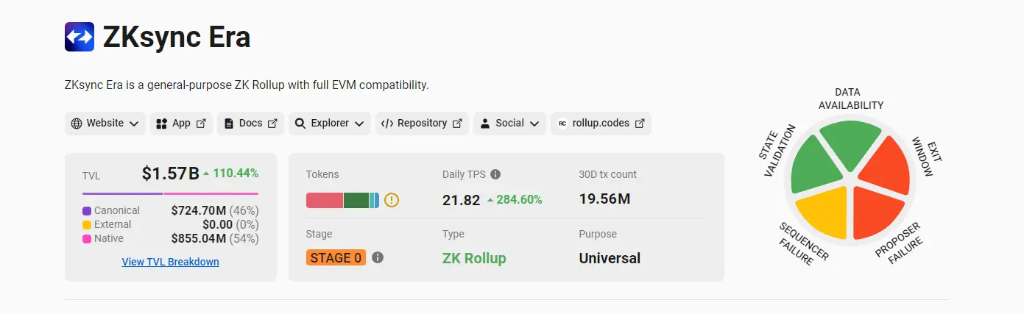Click the green segment of Tokens bar
1024x314 pixels.
pos(356,200)
